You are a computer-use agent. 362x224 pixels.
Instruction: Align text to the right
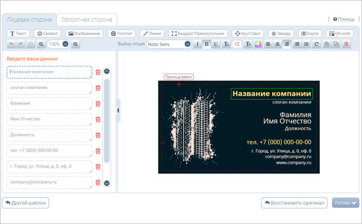point(286,44)
